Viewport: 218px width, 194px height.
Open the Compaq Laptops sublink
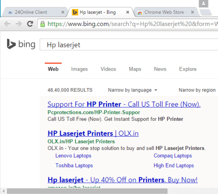tap(173, 155)
